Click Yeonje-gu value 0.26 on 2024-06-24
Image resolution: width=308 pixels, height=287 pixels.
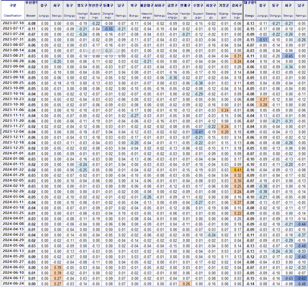point(185,284)
